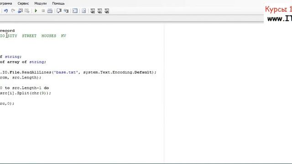292x164 pixels.
Task: Click 'src.Length-1' in the for loop
Action: click(x=26, y=88)
